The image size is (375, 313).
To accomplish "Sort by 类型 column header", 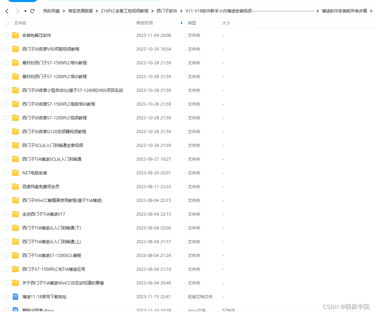I will point(192,23).
